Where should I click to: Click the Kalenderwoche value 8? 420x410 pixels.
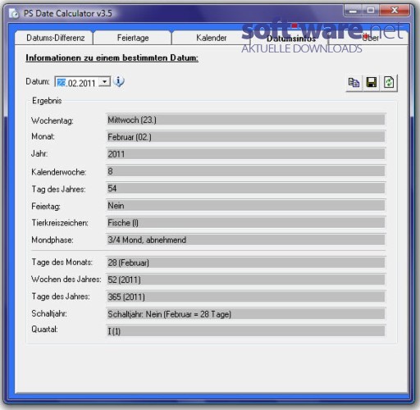click(x=245, y=171)
